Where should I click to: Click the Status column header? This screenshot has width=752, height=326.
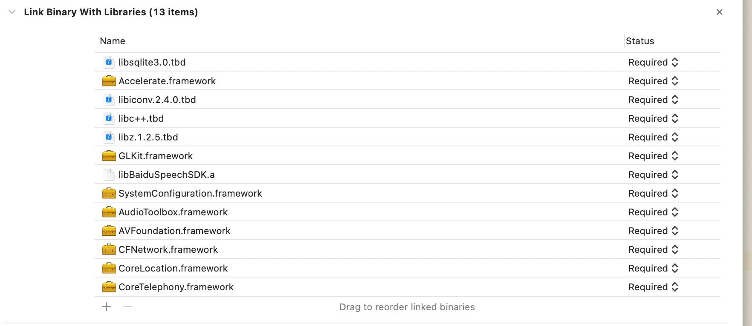click(x=640, y=41)
